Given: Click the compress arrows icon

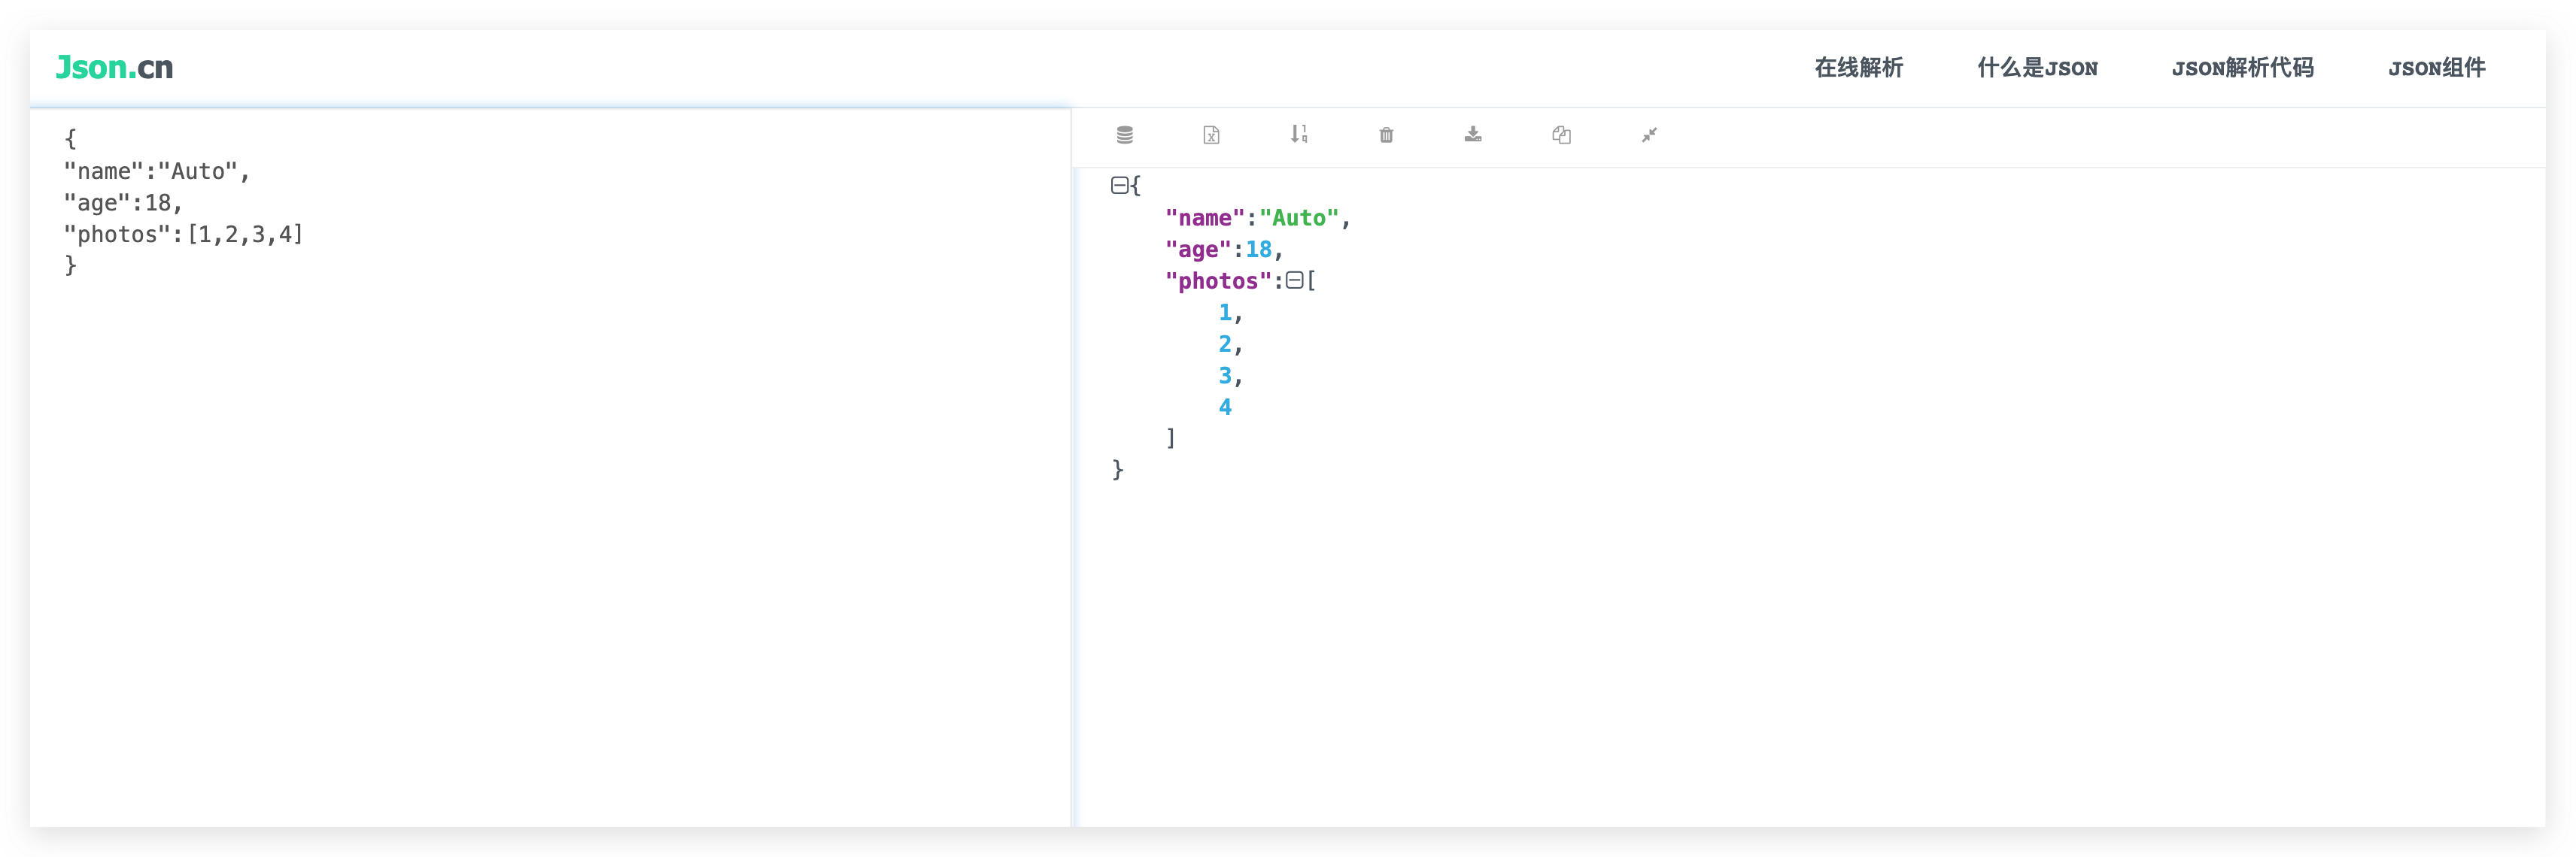Looking at the screenshot, I should [x=1649, y=135].
